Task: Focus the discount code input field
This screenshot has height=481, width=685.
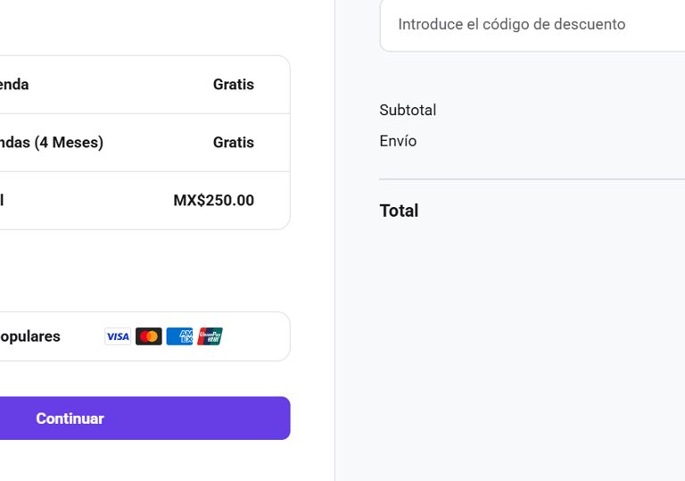Action: click(532, 25)
